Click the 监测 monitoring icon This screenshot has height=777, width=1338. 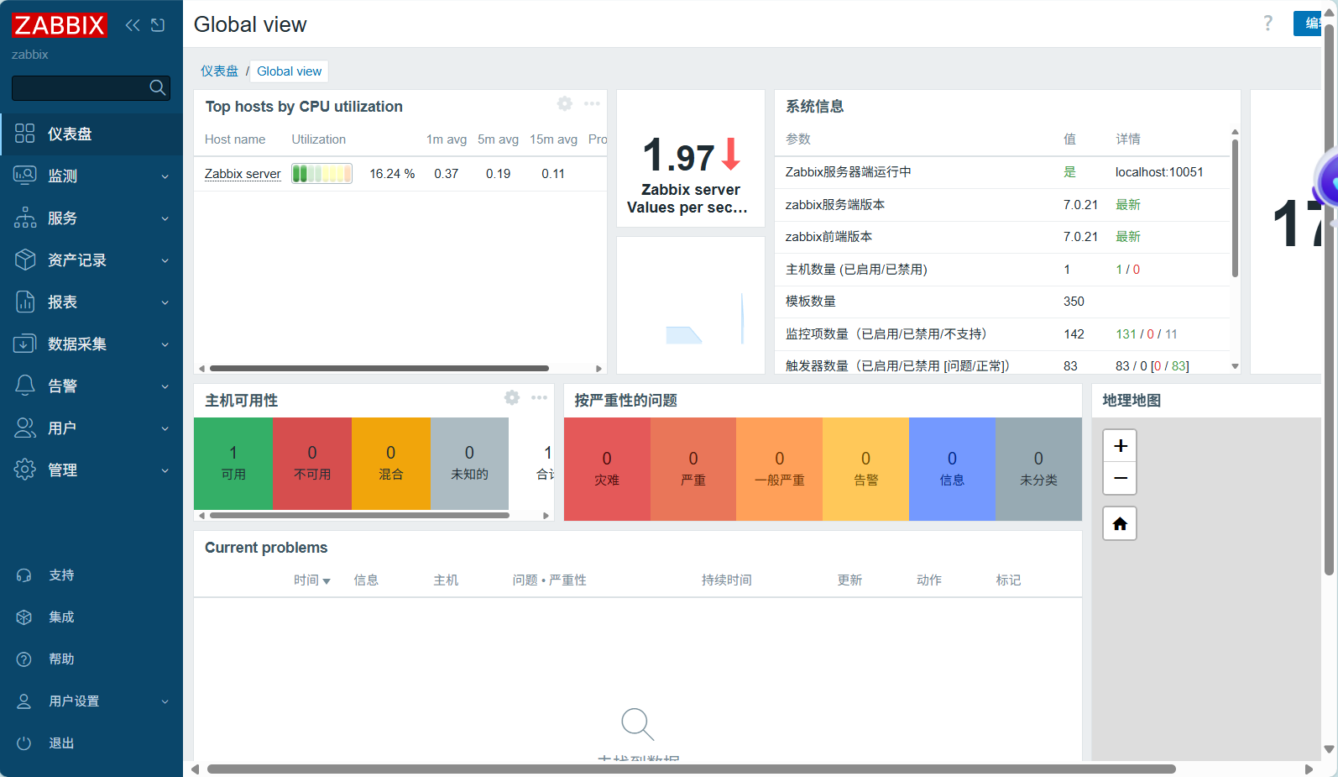pyautogui.click(x=25, y=176)
